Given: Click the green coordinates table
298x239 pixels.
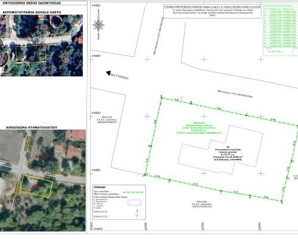Looking at the screenshot, I should [280, 30].
